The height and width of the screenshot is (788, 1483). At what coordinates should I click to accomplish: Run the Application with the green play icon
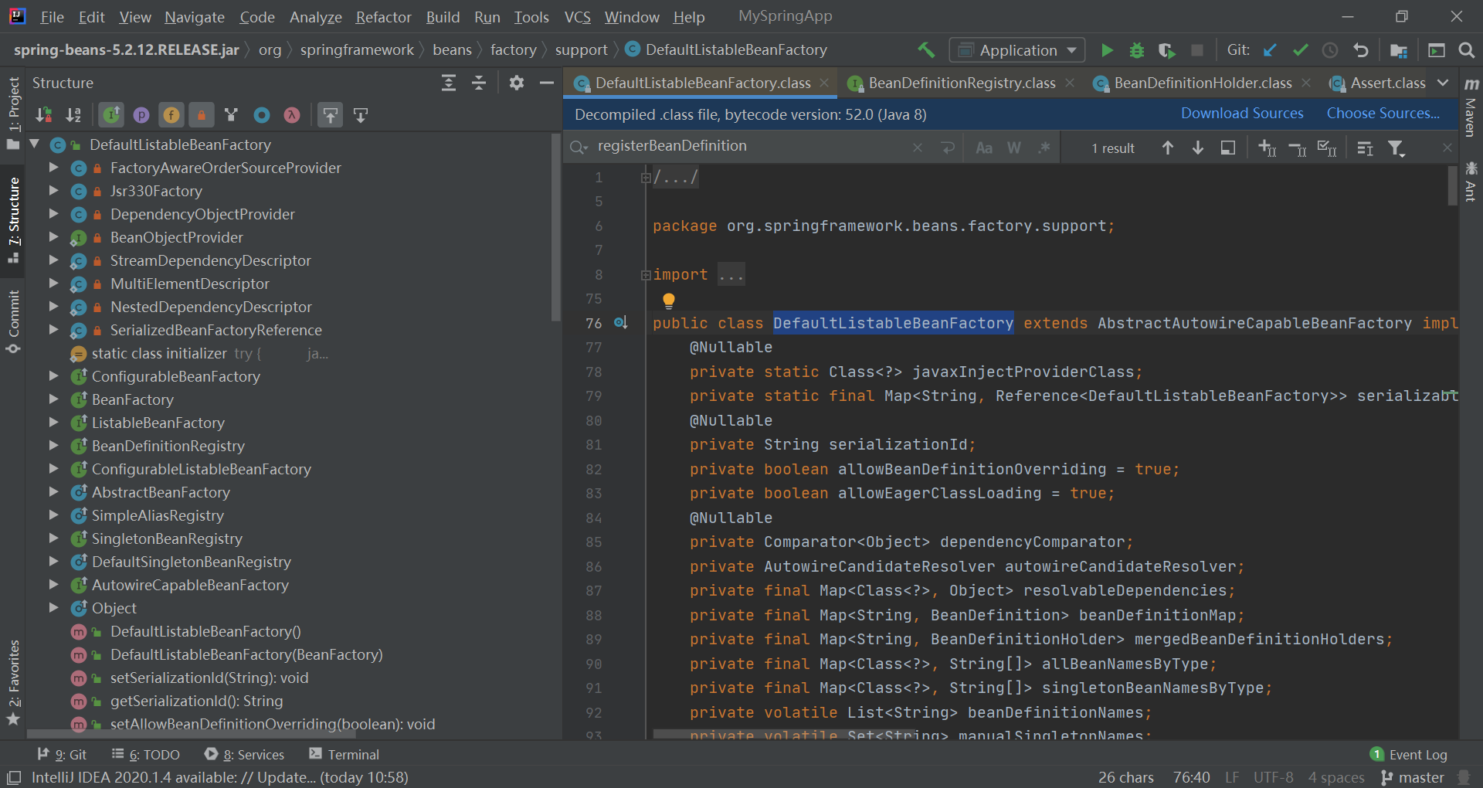(x=1107, y=50)
